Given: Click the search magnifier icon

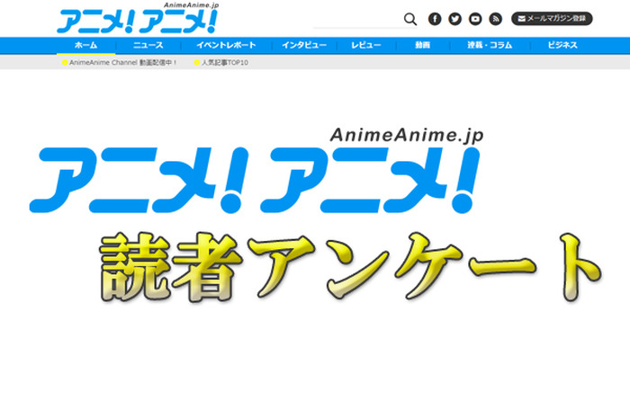Looking at the screenshot, I should point(410,19).
